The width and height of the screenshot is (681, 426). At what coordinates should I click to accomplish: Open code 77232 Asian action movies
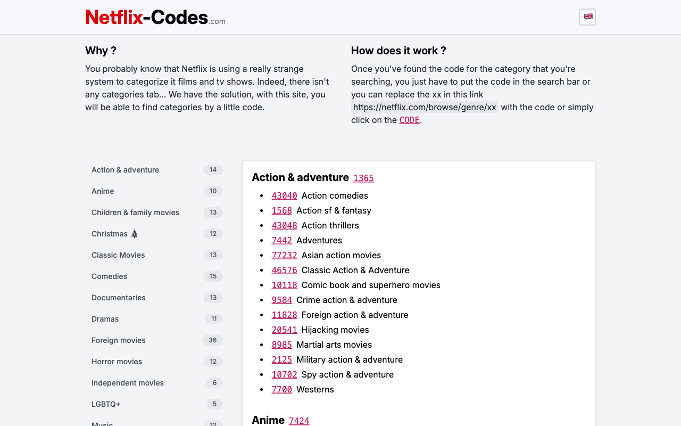click(x=285, y=256)
